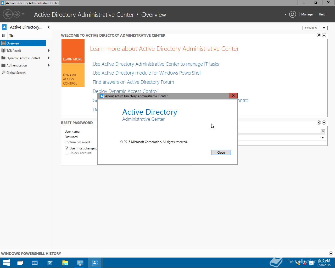Close the About Active Directory Administrative Center dialog
The image size is (335, 268).
[221, 152]
